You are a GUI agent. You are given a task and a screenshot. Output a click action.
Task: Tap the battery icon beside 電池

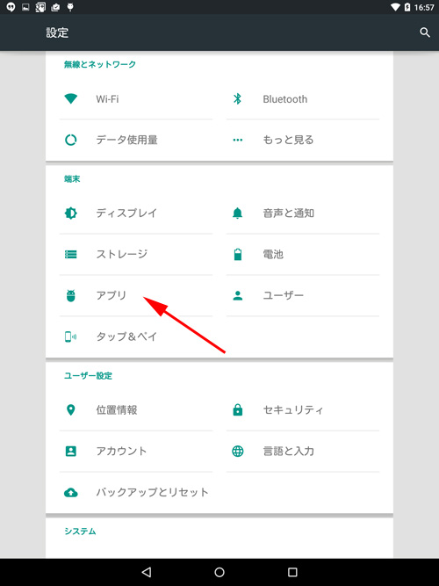[238, 255]
